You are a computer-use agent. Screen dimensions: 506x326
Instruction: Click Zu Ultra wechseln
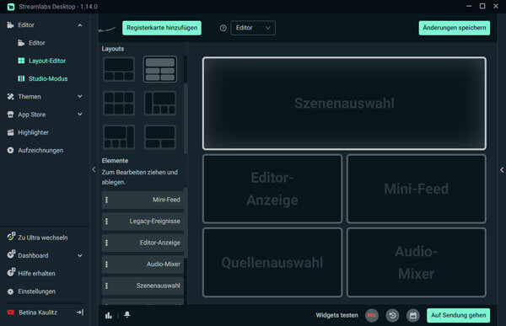coord(43,238)
